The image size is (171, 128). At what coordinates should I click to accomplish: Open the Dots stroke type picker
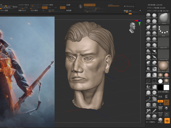(x=164, y=31)
